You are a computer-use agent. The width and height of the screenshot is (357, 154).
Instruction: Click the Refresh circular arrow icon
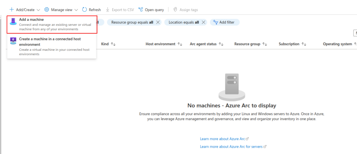click(x=84, y=10)
